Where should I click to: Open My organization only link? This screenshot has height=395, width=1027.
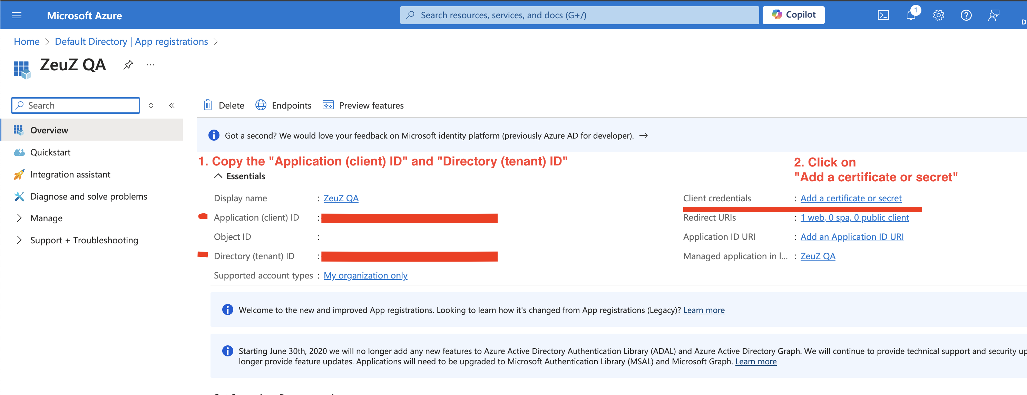(x=365, y=275)
